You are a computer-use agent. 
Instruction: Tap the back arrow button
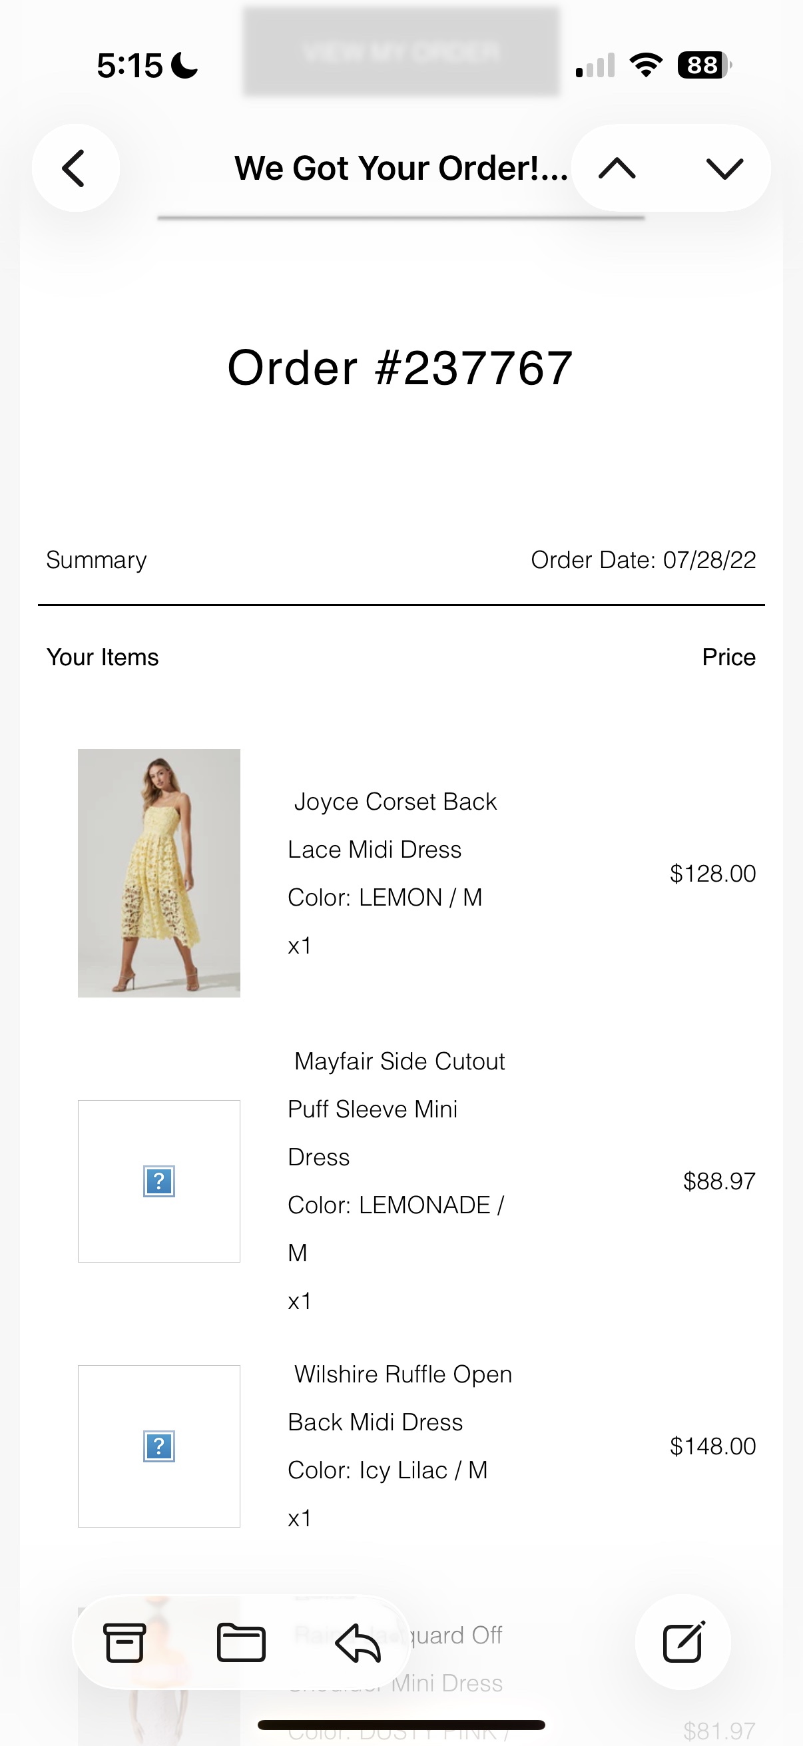(x=75, y=167)
